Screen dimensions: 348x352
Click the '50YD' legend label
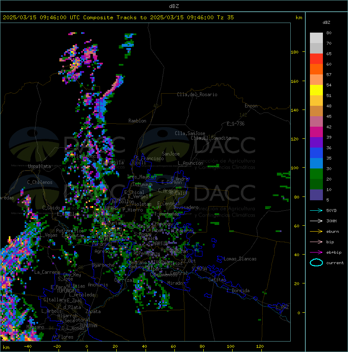331,210
